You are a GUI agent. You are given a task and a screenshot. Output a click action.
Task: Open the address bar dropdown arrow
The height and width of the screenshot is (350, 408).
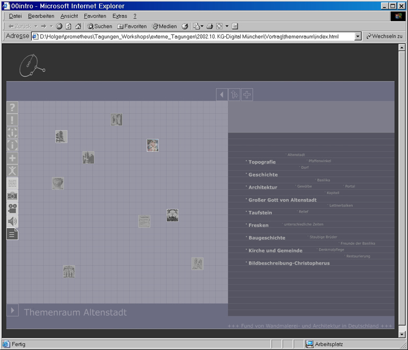358,37
